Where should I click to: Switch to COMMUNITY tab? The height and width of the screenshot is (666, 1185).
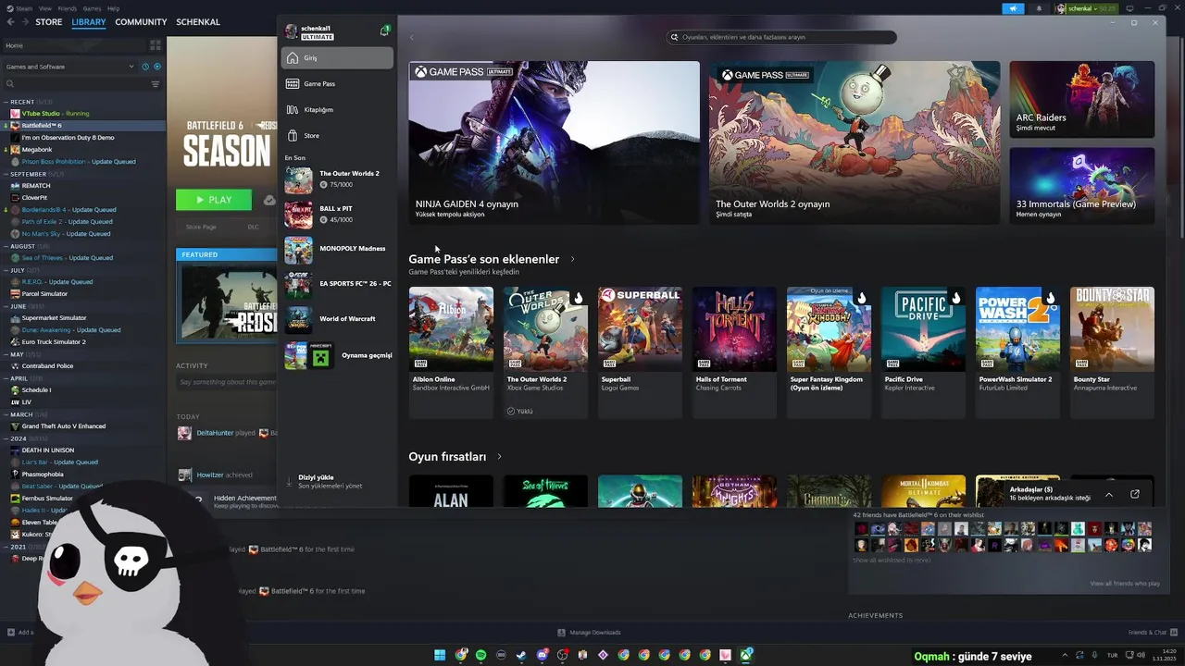(x=141, y=22)
